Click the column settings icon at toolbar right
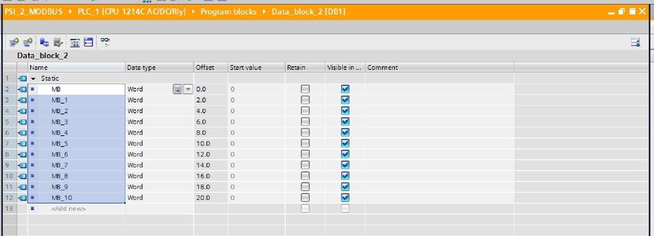This screenshot has height=236, width=654. tap(635, 42)
